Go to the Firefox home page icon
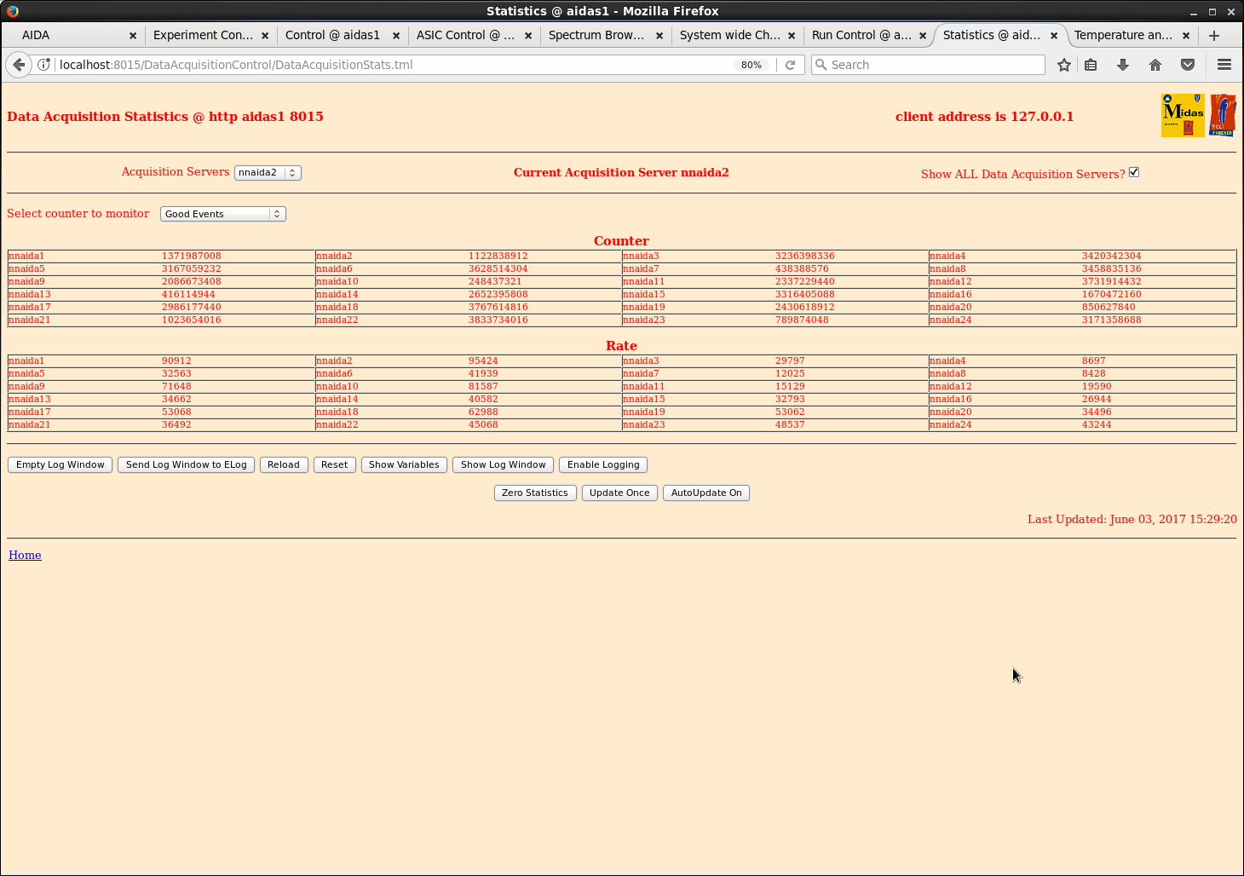 click(x=1155, y=65)
